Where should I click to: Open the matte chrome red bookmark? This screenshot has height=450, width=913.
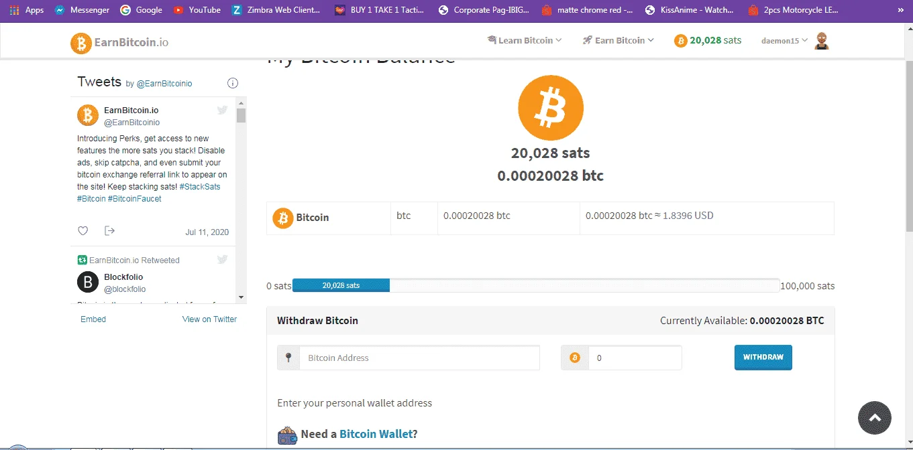(x=588, y=10)
